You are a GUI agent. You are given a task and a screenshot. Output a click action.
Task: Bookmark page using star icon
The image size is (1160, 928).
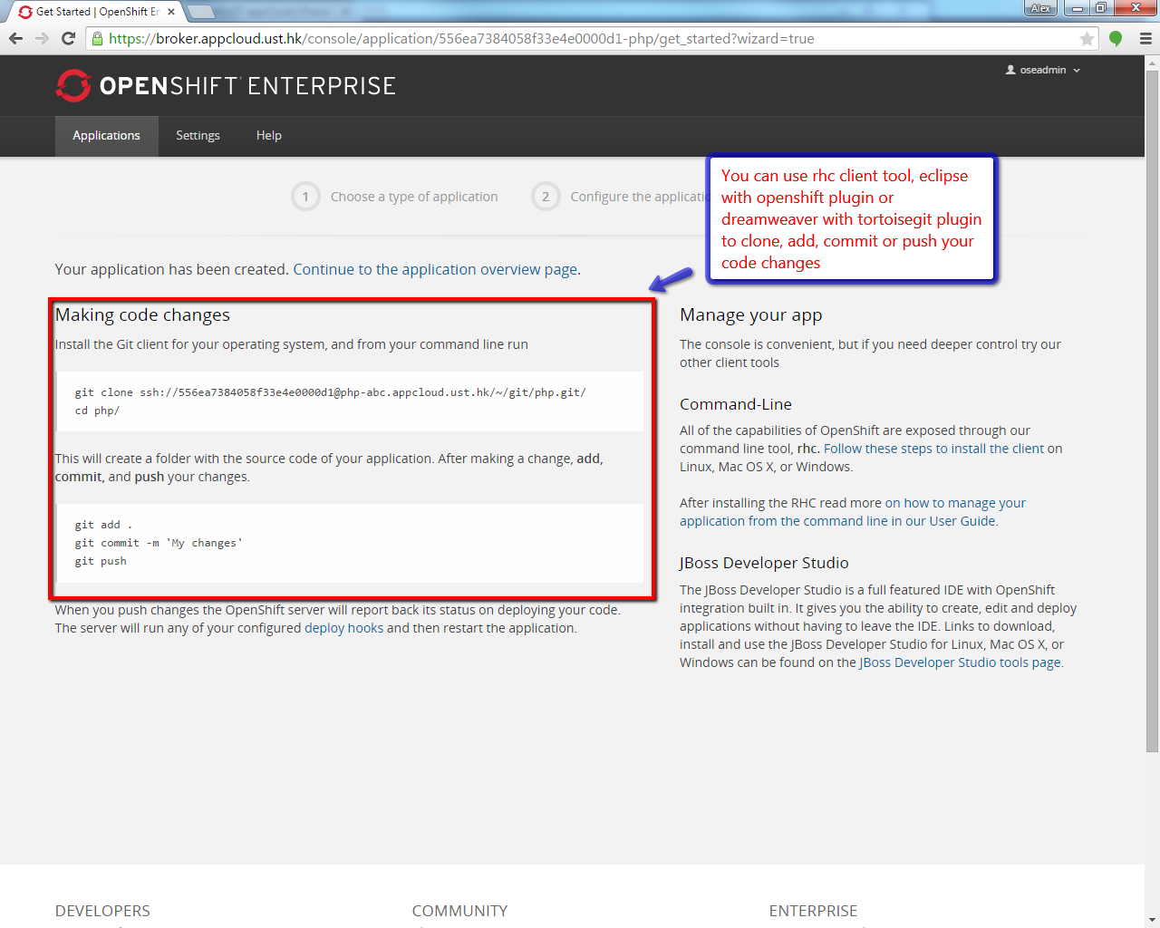(1087, 39)
